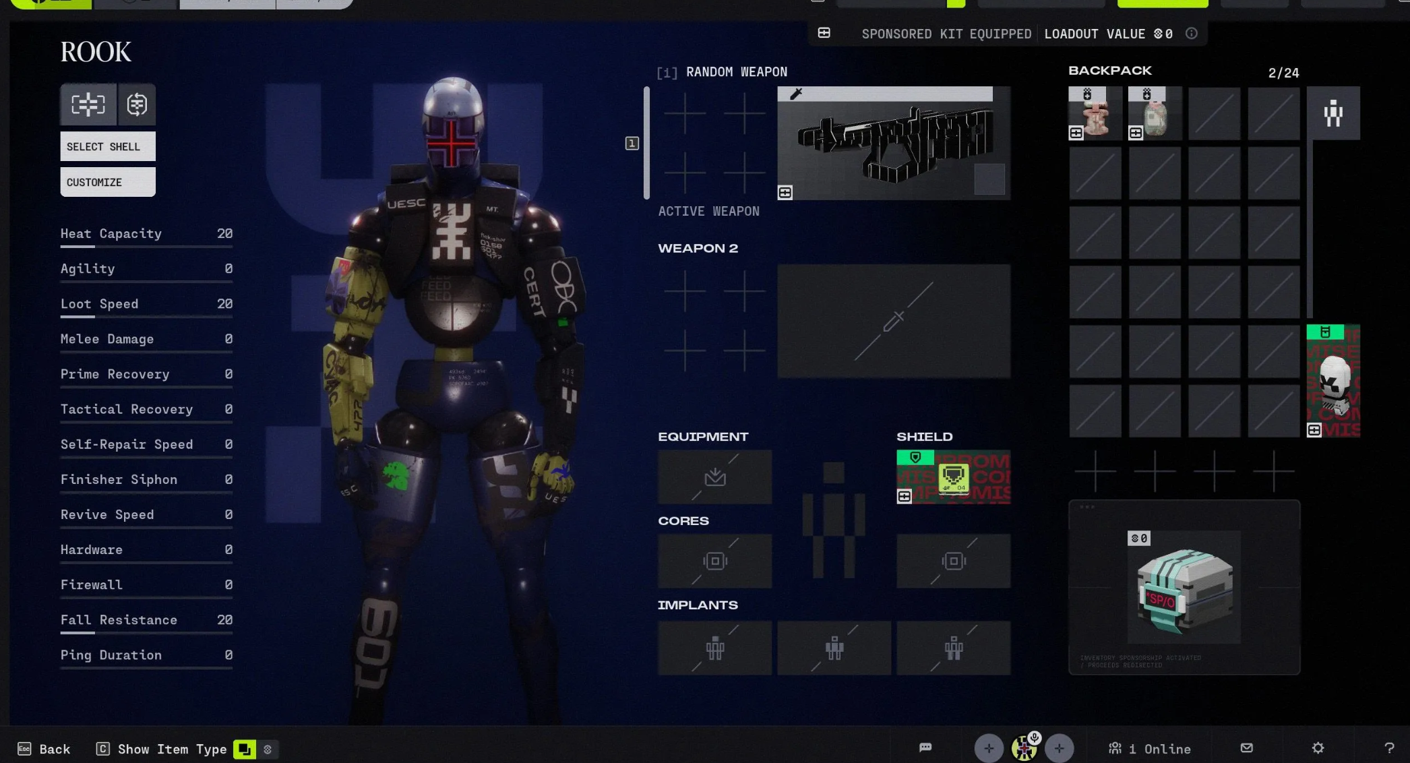Click the help question mark icon

tap(1389, 747)
